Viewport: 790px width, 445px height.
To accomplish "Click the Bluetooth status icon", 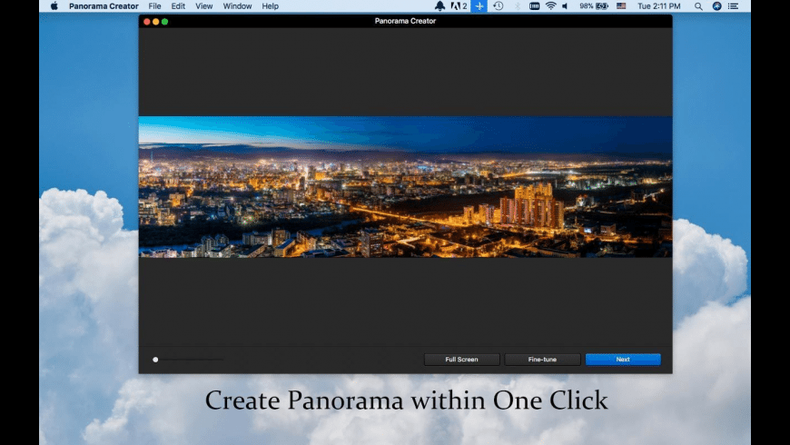I will (518, 6).
